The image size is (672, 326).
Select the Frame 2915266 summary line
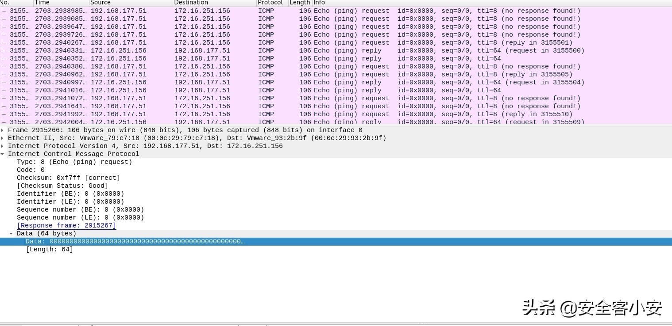pos(185,130)
